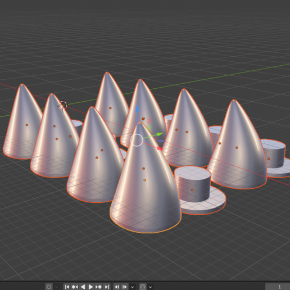Toggle the timeline snapping magnet
This screenshot has height=290, width=290.
(143, 287)
